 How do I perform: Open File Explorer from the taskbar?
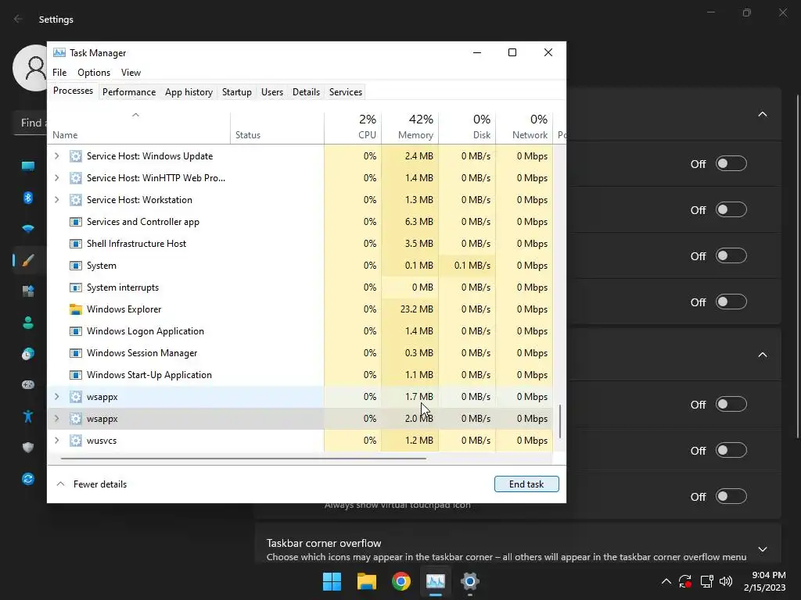click(x=367, y=581)
